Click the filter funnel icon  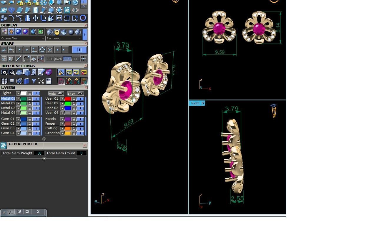point(34,81)
